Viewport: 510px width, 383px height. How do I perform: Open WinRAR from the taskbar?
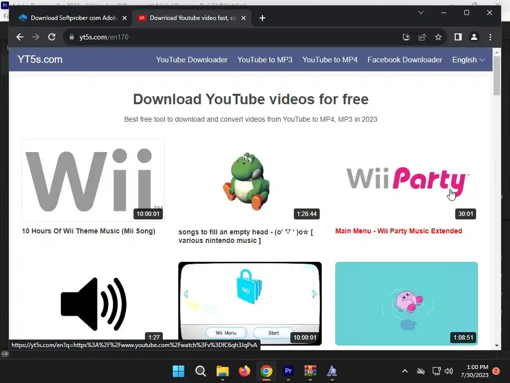pos(310,371)
